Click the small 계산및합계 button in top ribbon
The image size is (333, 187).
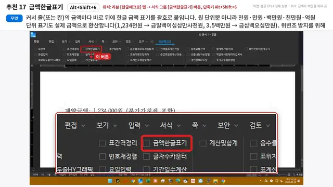click(x=113, y=49)
